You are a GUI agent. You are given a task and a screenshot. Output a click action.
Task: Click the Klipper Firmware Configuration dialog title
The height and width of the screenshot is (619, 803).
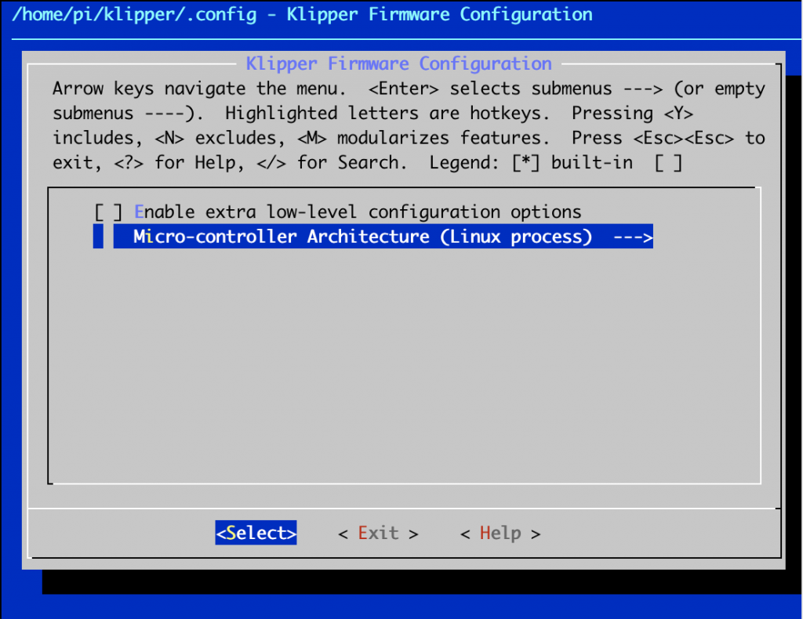click(x=399, y=64)
